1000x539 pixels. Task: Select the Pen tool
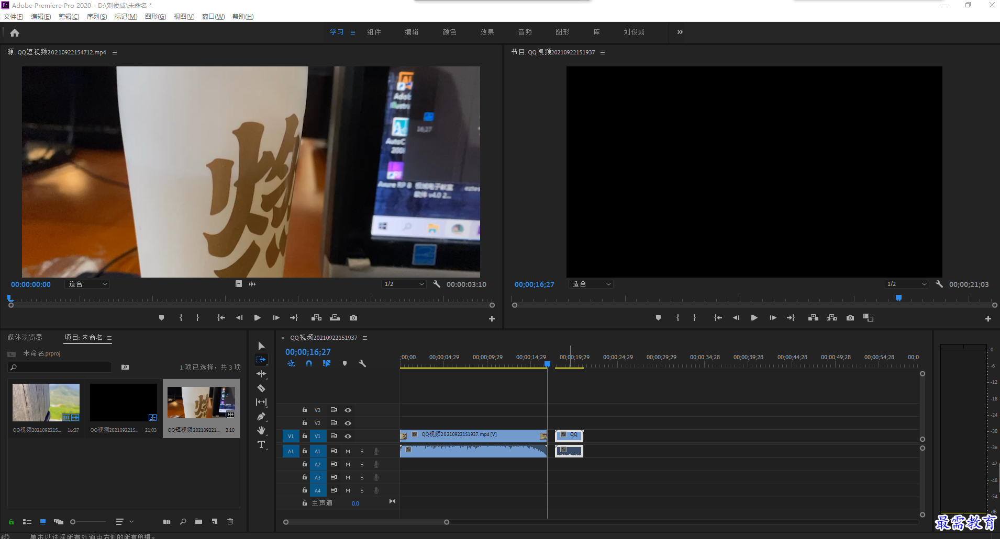click(261, 416)
